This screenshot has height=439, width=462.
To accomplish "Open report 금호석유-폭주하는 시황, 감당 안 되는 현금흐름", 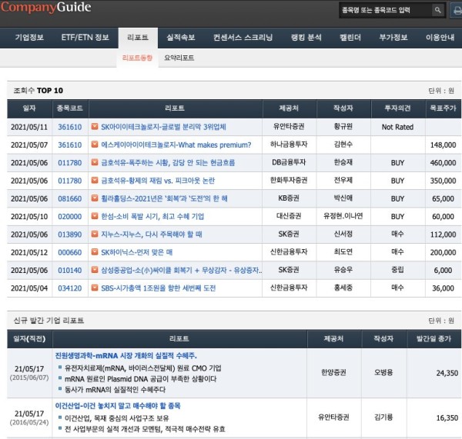I will pyautogui.click(x=168, y=163).
